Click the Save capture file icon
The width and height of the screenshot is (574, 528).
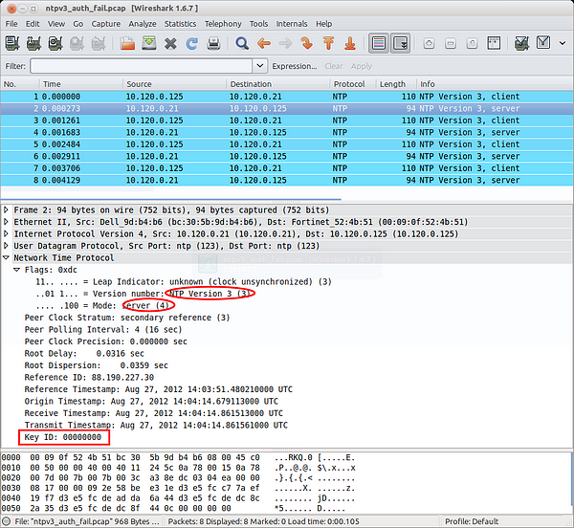(x=149, y=43)
